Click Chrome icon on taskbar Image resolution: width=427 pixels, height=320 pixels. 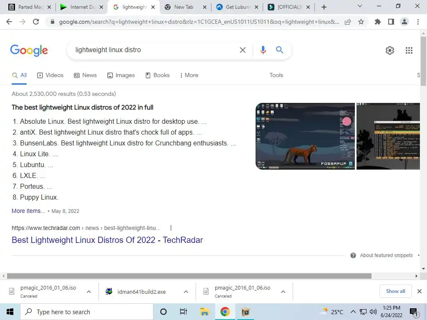coord(225,312)
